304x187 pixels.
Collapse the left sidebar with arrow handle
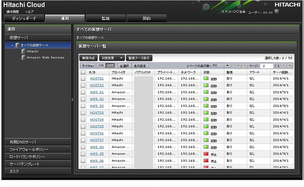[72, 99]
